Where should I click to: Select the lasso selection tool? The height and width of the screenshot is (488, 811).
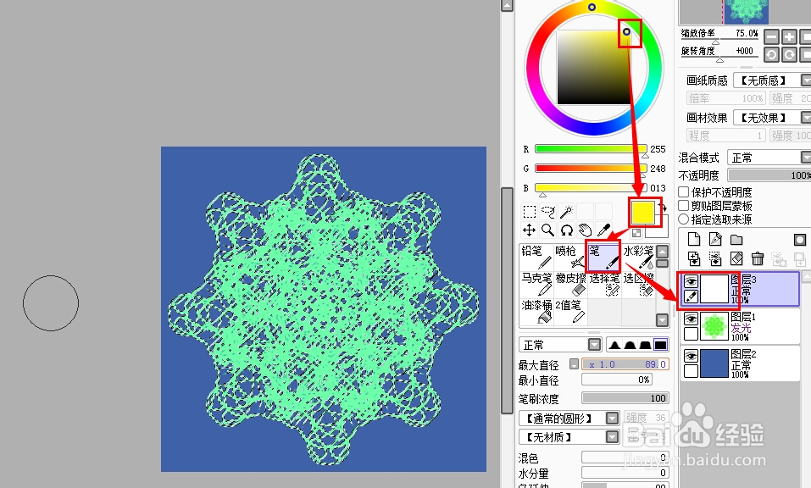(x=547, y=212)
